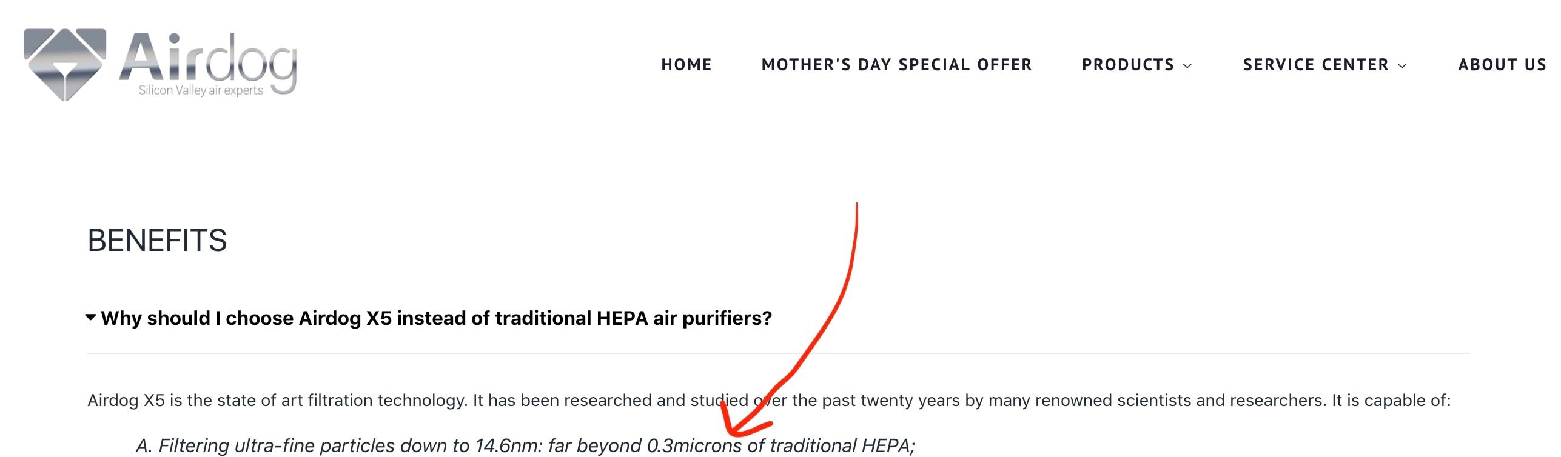Expand the Service Center dropdown chevron
Viewport: 1561px width, 457px height.
click(x=1402, y=66)
